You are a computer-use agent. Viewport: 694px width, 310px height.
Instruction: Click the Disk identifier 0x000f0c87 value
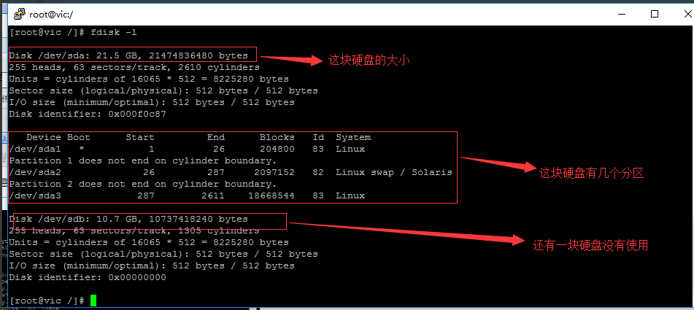136,114
